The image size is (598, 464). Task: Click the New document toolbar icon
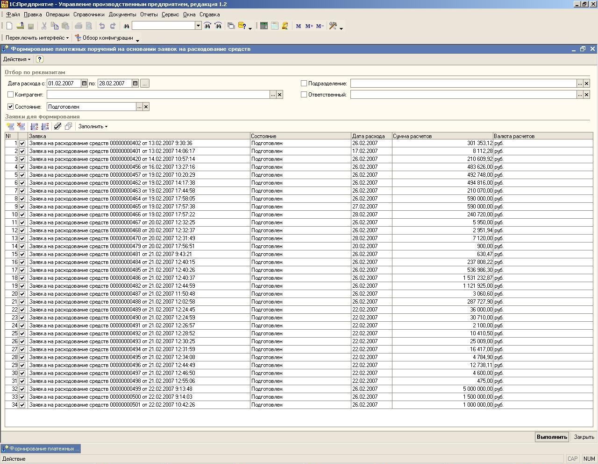tap(9, 26)
